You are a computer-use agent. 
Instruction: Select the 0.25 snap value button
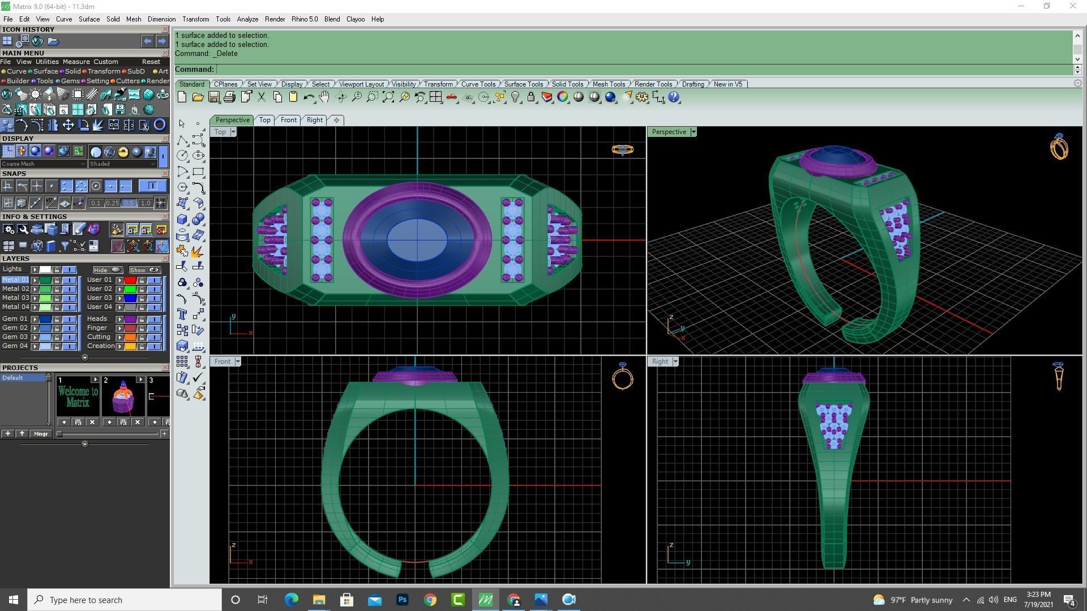[112, 203]
